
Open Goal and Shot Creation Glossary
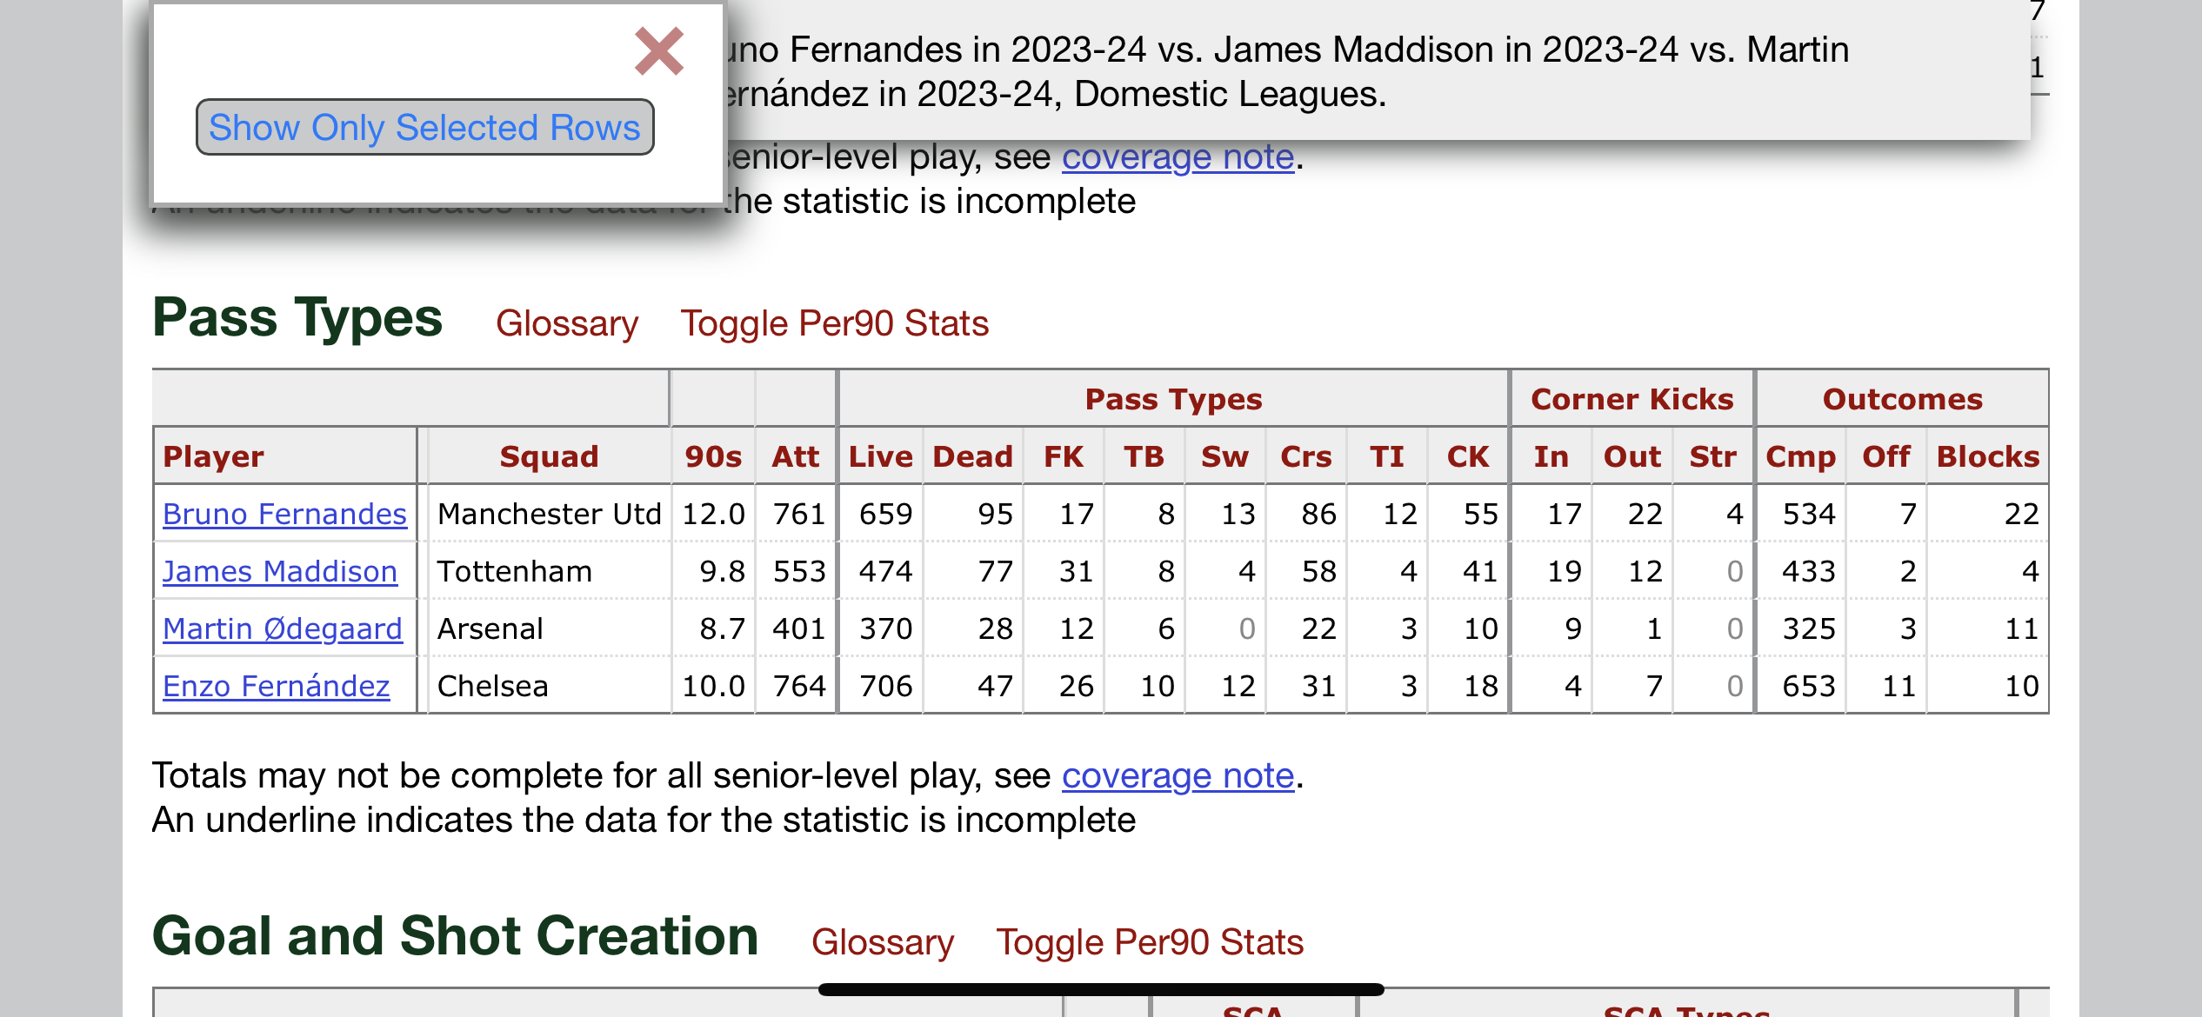tap(883, 942)
